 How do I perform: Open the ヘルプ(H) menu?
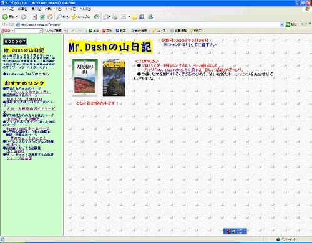click(x=85, y=9)
